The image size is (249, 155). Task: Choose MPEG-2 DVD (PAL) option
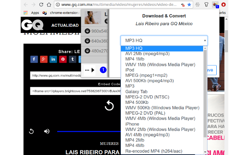(x=162, y=113)
